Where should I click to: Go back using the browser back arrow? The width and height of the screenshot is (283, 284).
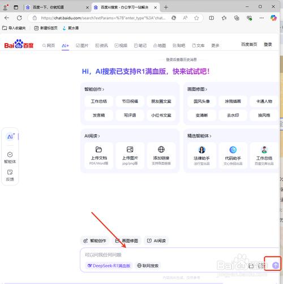[x=7, y=18]
